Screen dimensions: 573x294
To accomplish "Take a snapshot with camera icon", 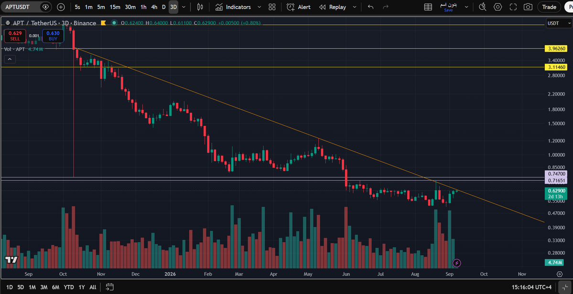I will tap(528, 7).
